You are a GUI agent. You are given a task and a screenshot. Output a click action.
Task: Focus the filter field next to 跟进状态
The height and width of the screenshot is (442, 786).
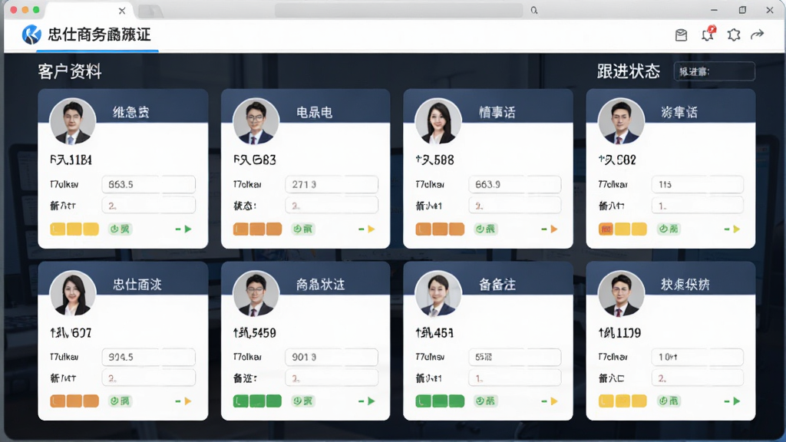715,71
